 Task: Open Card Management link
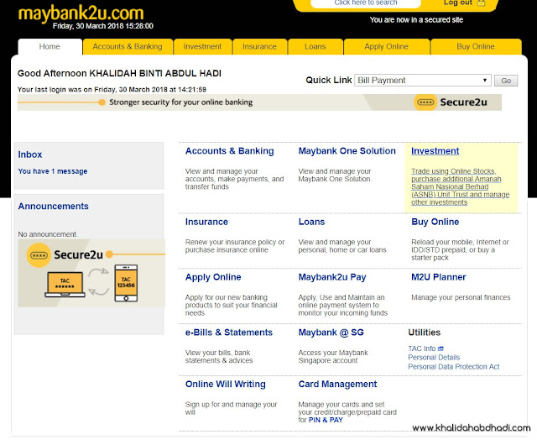point(337,384)
